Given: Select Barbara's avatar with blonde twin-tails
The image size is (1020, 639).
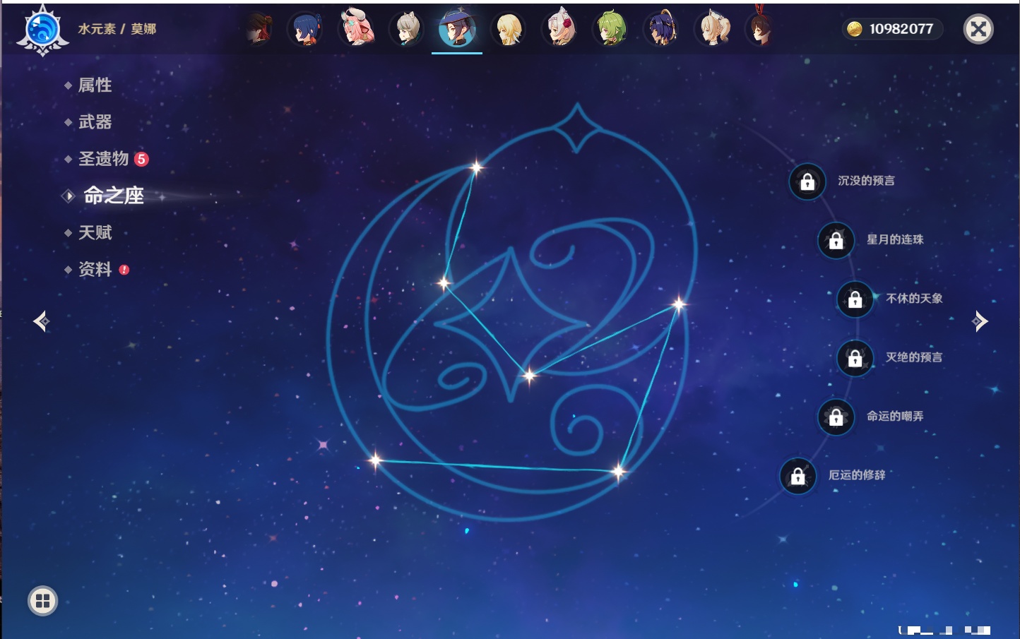Looking at the screenshot, I should click(713, 29).
